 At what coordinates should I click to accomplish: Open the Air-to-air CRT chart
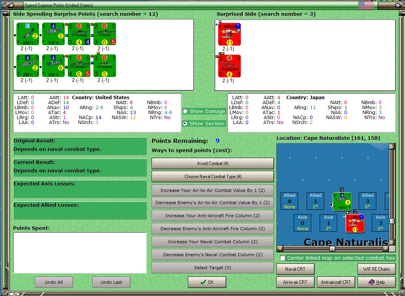[295, 282]
